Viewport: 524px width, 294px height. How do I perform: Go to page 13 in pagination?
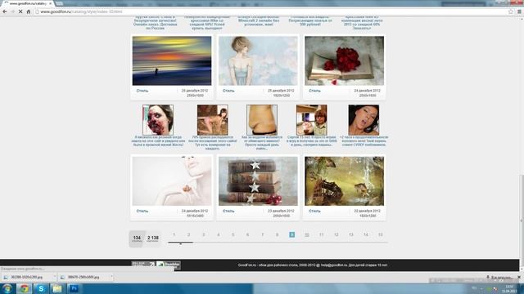tap(351, 234)
